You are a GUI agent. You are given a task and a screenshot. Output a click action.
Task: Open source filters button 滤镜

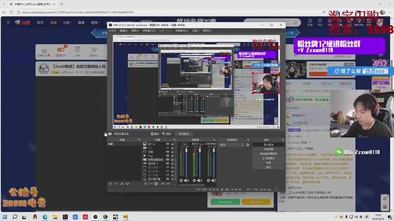166,134
